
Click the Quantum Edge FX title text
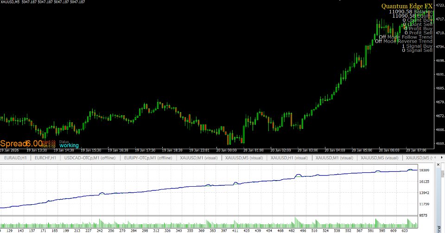point(407,6)
